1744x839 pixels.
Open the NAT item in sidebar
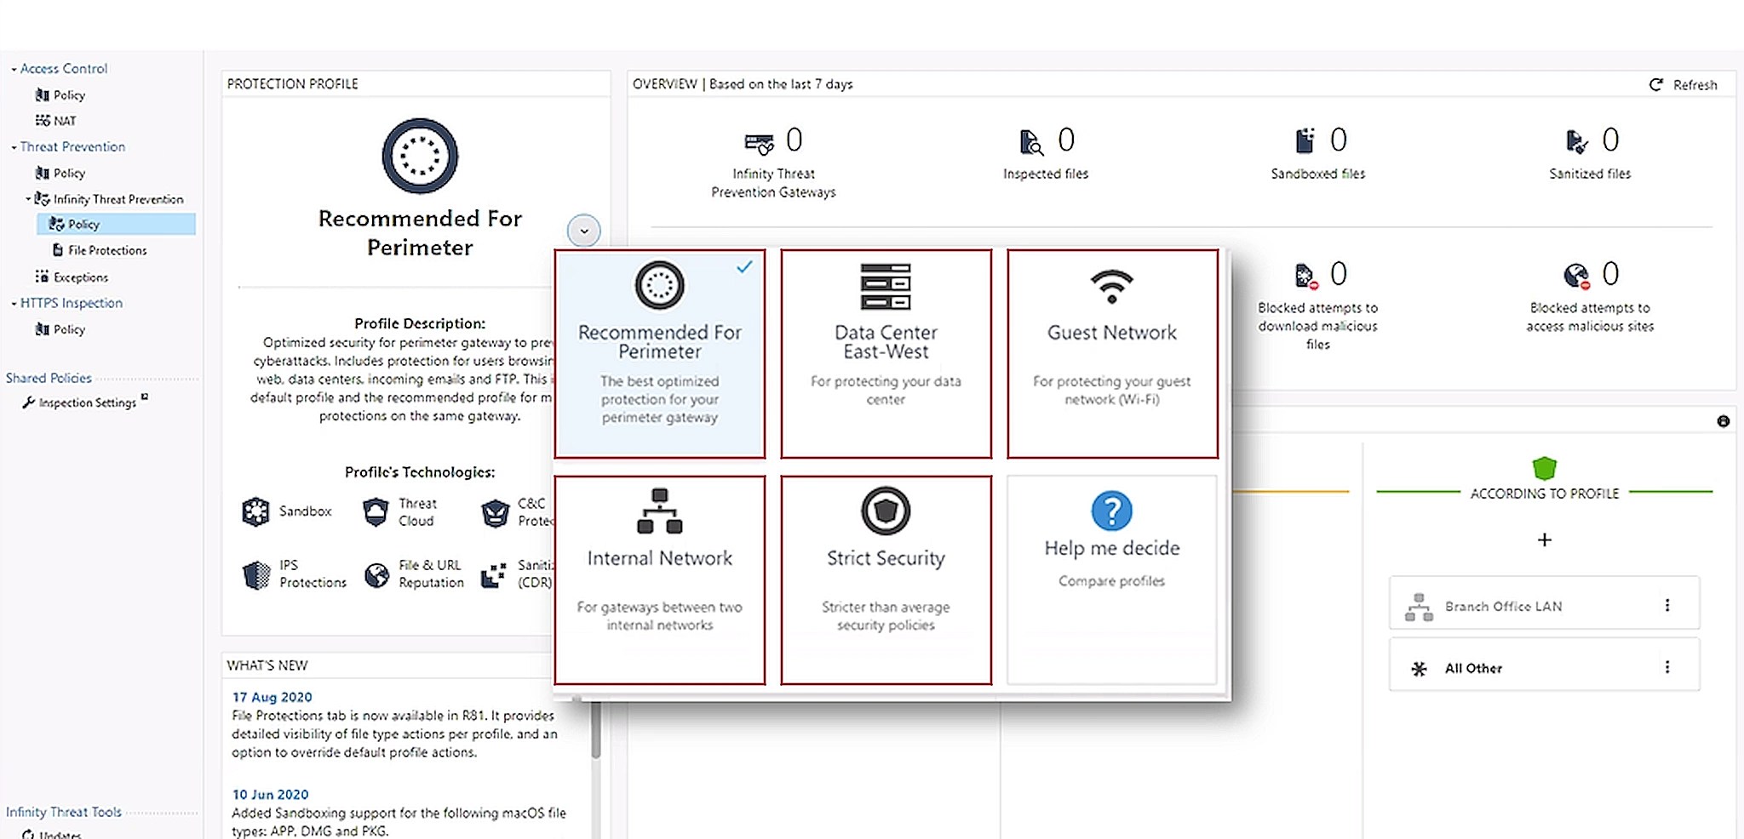pos(56,121)
